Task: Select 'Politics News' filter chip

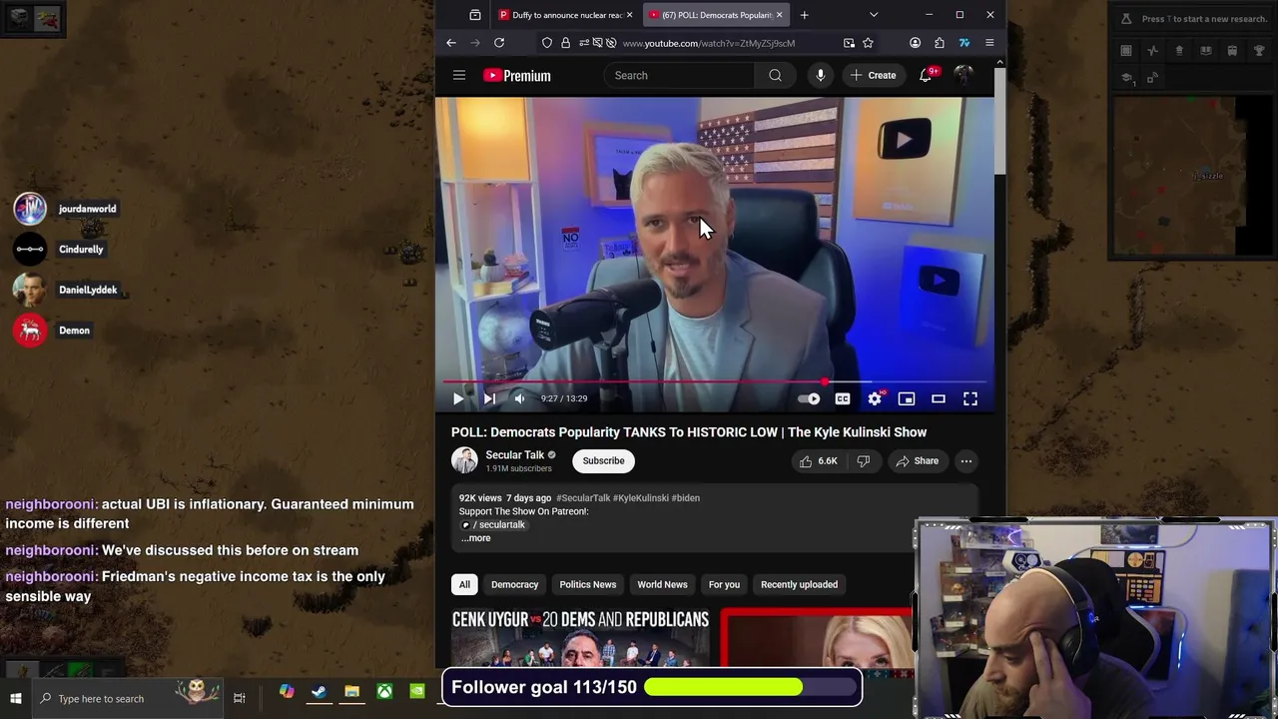Action: click(588, 584)
